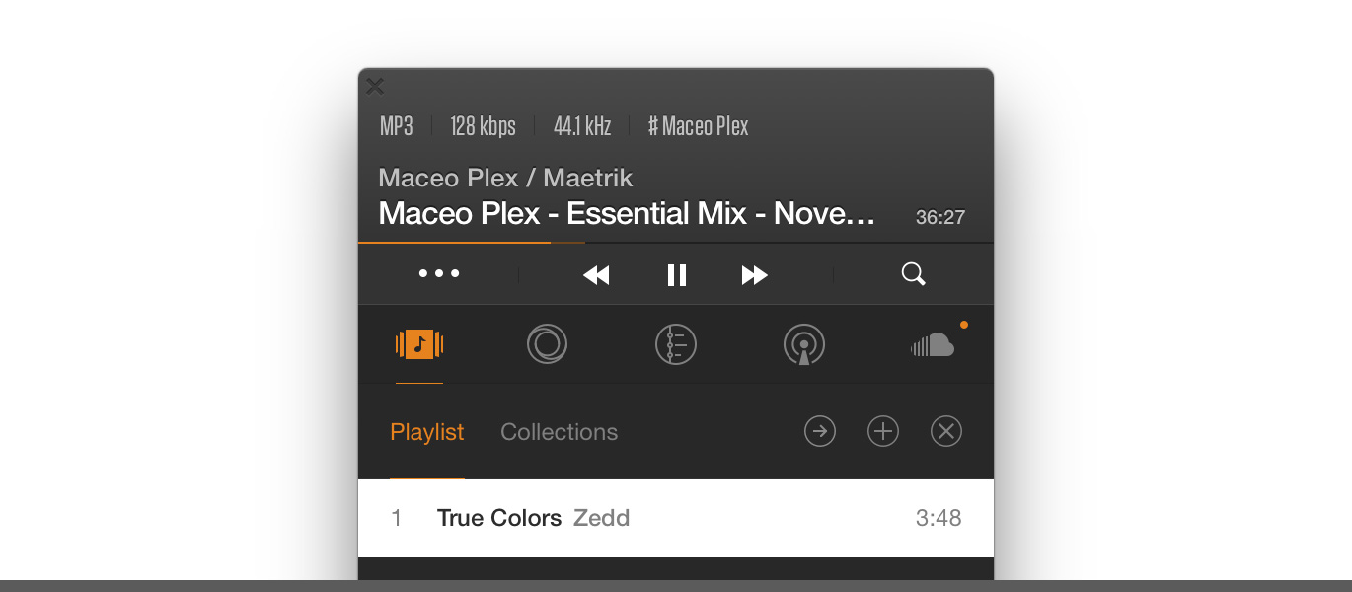Rewind to the previous track
This screenshot has width=1352, height=592.
click(x=596, y=275)
